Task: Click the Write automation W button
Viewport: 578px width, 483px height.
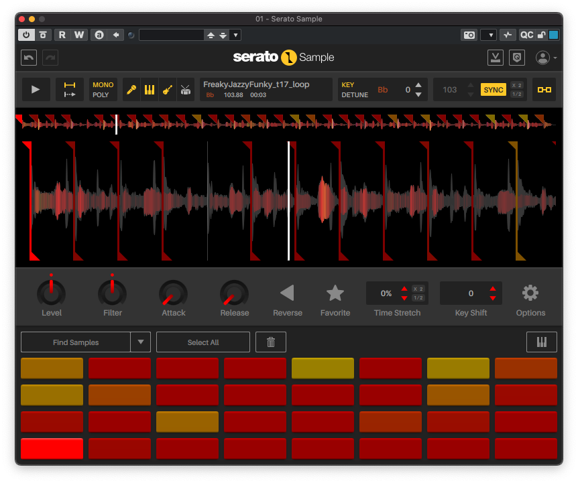Action: pyautogui.click(x=79, y=35)
